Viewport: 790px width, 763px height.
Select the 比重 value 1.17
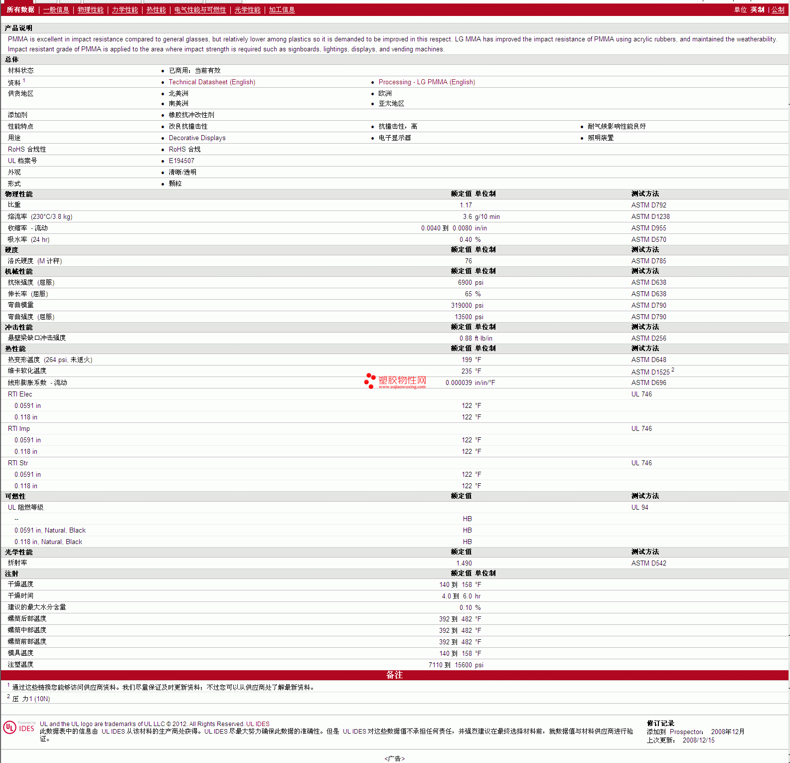[x=466, y=205]
